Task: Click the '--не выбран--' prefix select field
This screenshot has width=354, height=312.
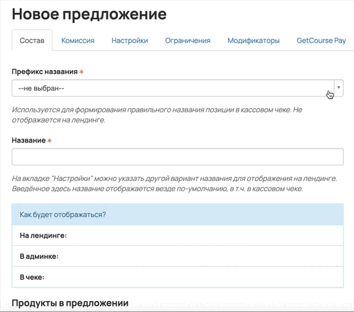Action: (x=178, y=88)
